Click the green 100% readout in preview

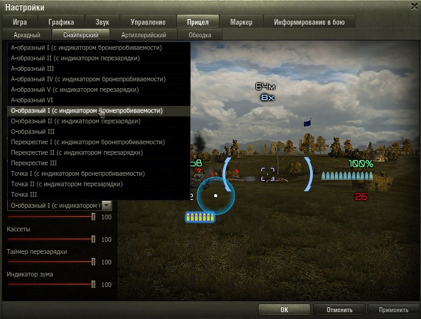361,164
